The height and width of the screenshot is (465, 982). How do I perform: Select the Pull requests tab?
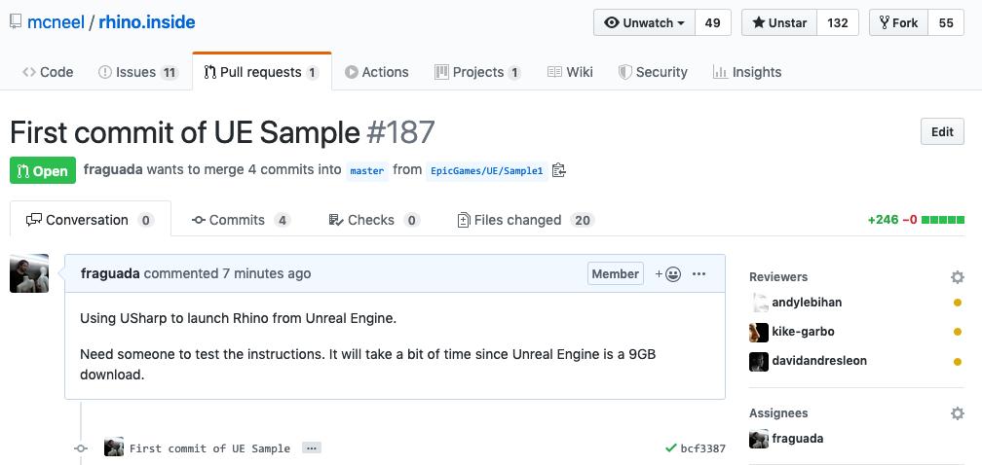pyautogui.click(x=262, y=72)
